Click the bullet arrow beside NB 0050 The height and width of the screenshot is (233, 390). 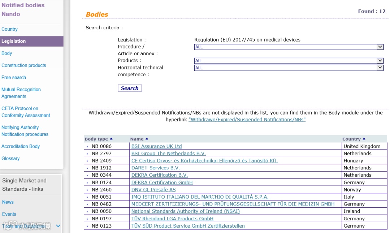[x=87, y=212]
